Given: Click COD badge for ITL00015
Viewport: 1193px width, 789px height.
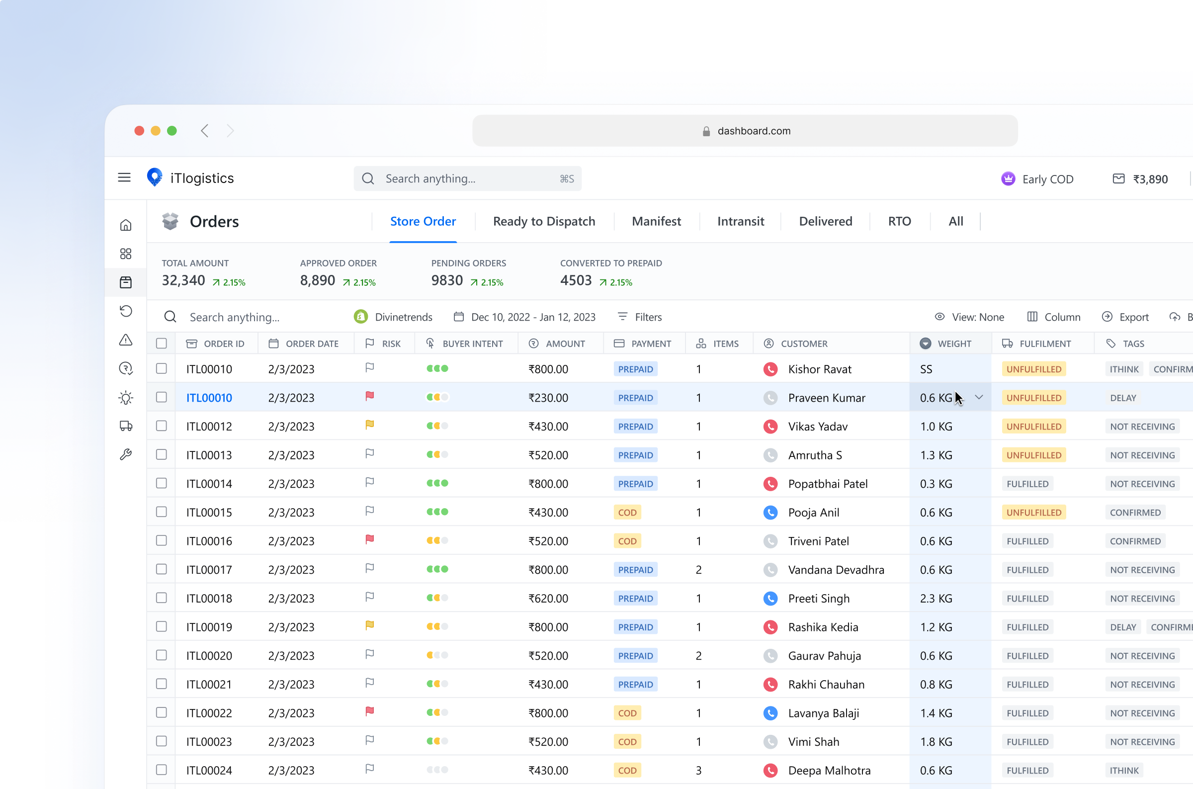Looking at the screenshot, I should [627, 512].
